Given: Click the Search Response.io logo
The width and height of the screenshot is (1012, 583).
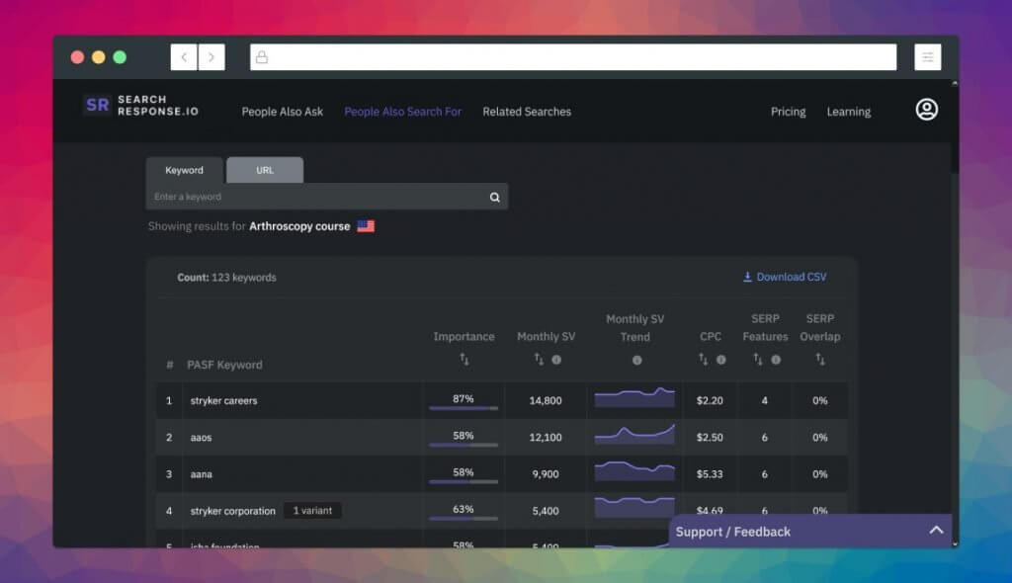Looking at the screenshot, I should 141,106.
